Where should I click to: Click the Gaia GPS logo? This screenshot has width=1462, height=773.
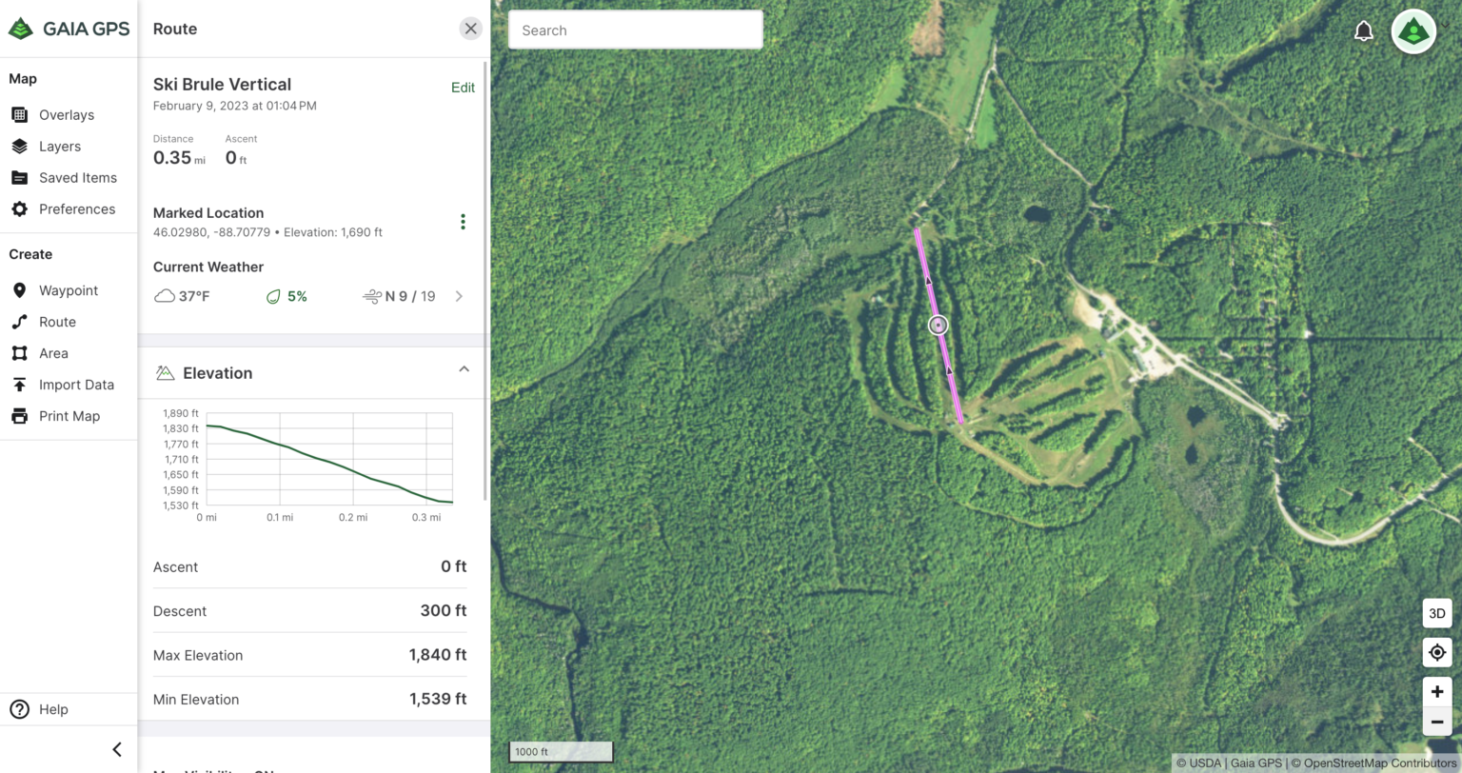point(69,29)
